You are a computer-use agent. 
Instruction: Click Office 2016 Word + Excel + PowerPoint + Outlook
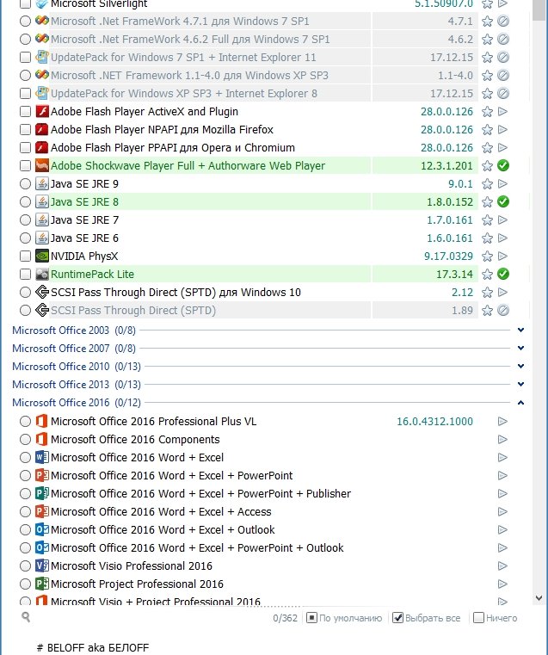coord(197,548)
